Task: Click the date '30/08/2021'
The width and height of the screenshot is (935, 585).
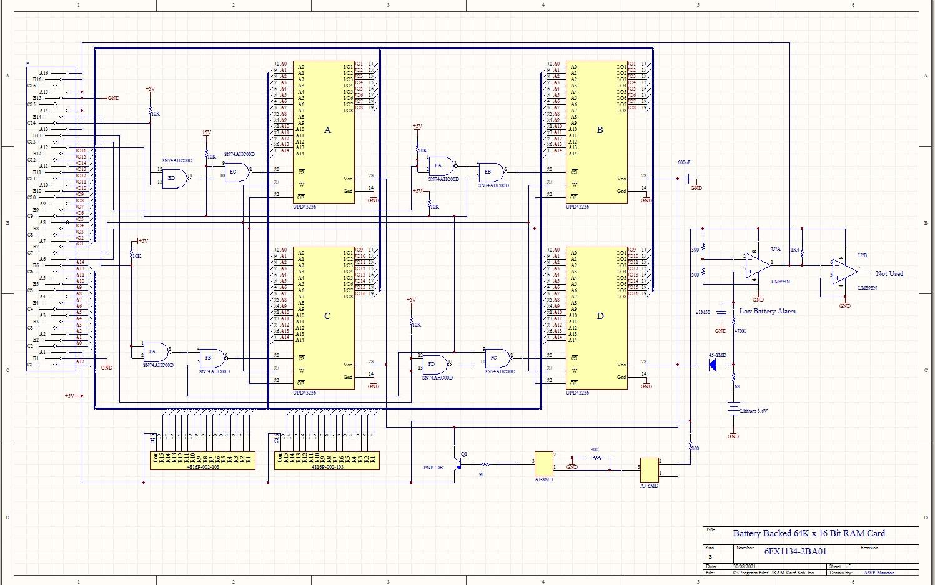Action: pyautogui.click(x=744, y=567)
